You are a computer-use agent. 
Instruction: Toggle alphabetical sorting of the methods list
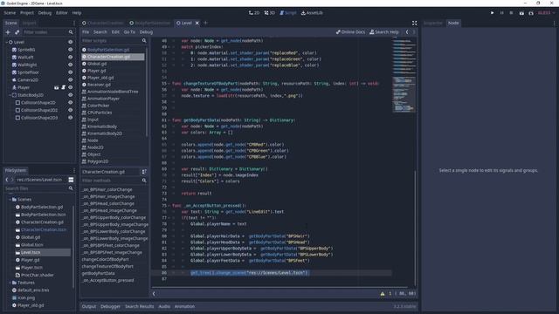(x=144, y=172)
